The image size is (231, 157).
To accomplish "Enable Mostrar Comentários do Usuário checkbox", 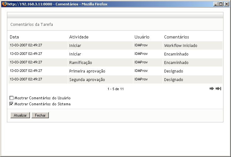I will tap(12, 98).
